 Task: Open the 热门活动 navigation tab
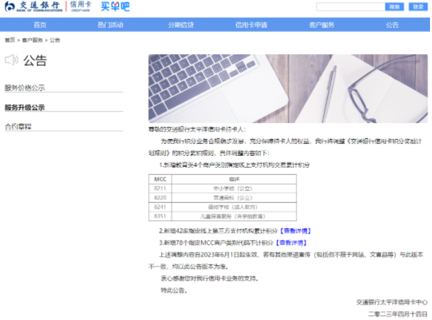point(110,25)
